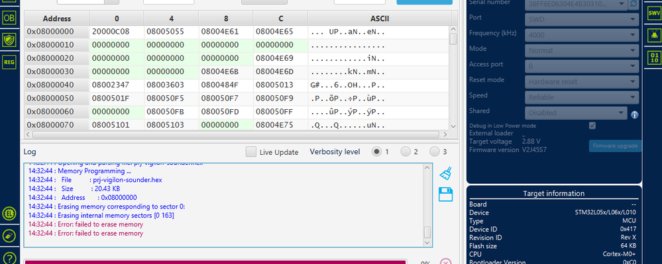The width and height of the screenshot is (662, 264).
Task: Open the eraser icon panel in sidebar
Action: coord(9,236)
